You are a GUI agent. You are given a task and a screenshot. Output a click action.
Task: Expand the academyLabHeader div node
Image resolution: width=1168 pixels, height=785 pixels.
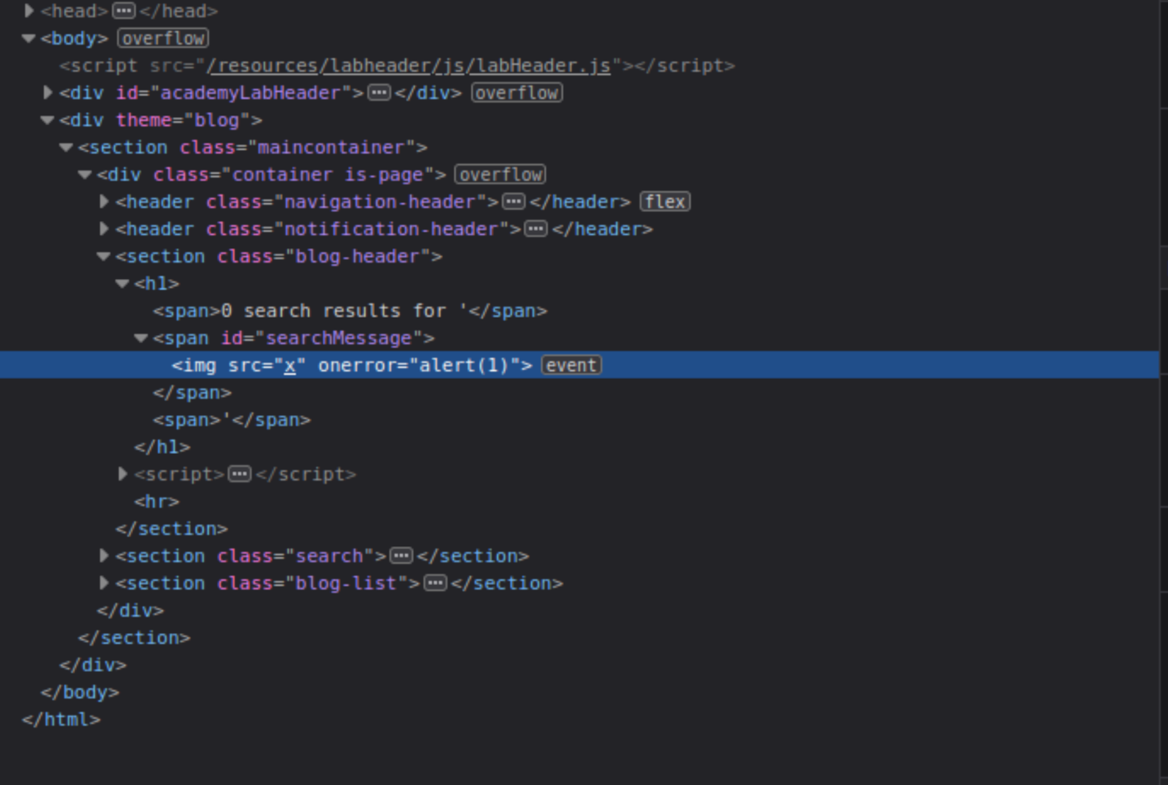tap(48, 93)
